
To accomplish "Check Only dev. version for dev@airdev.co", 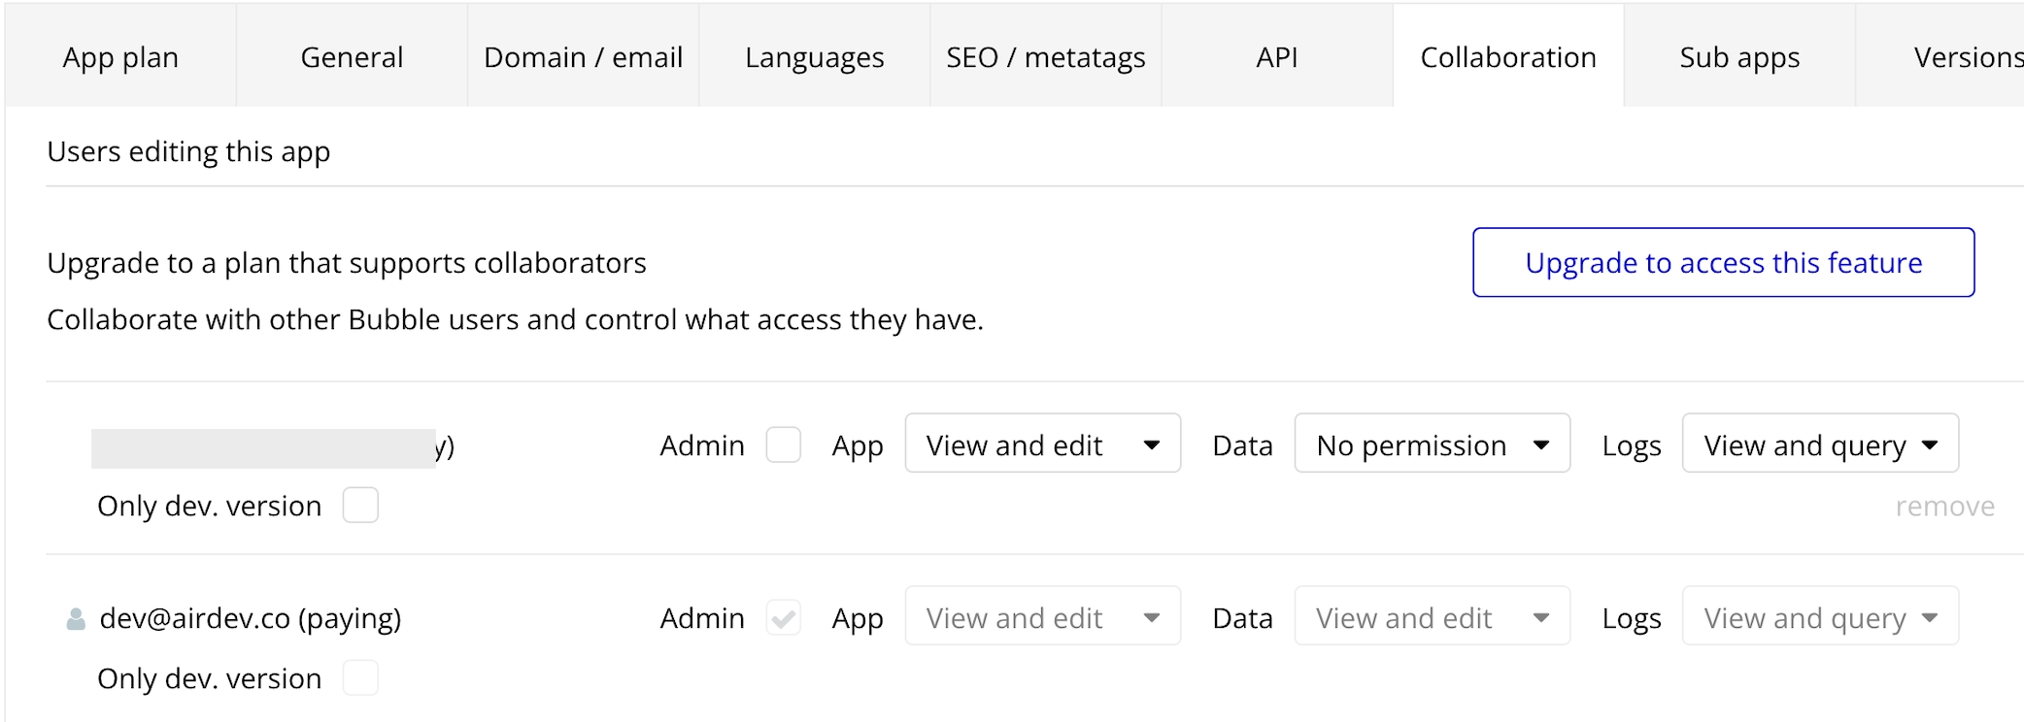I will point(360,678).
